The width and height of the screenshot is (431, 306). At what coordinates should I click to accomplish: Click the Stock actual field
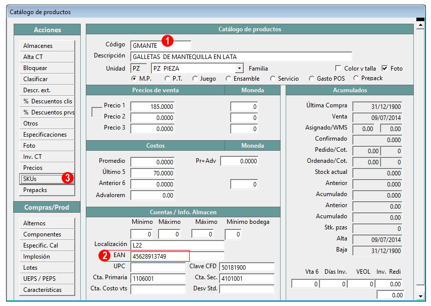pos(378,173)
